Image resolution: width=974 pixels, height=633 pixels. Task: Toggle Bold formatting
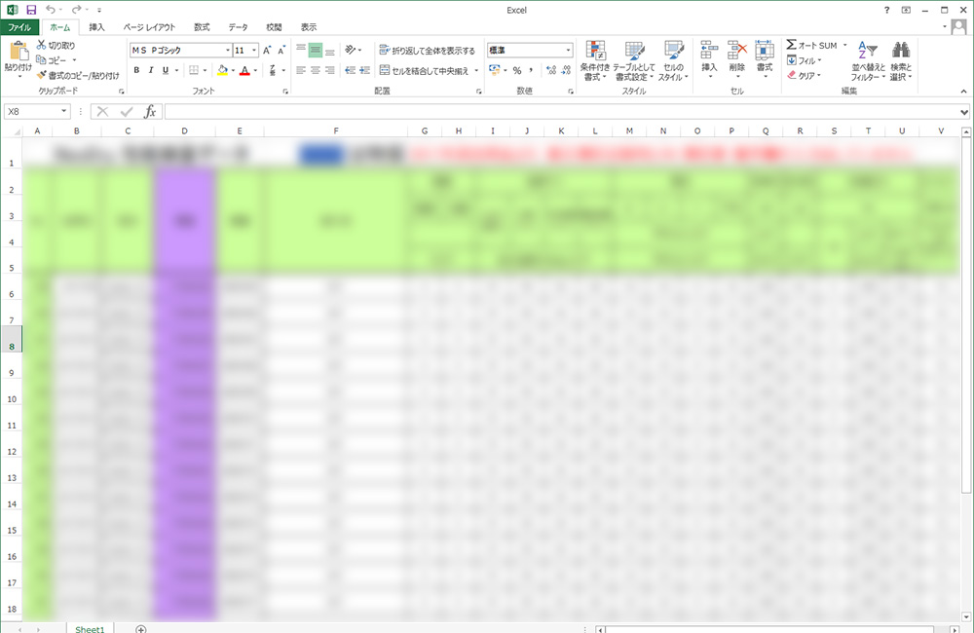[137, 70]
